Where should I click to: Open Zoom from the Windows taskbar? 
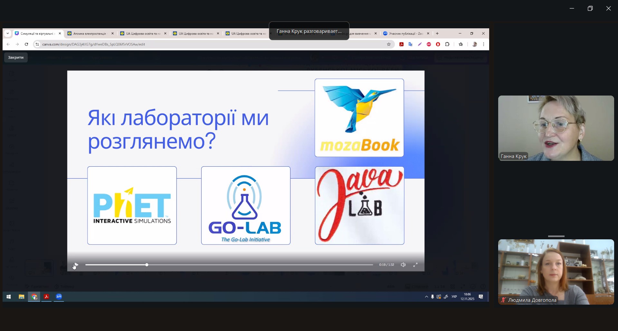pos(59,297)
